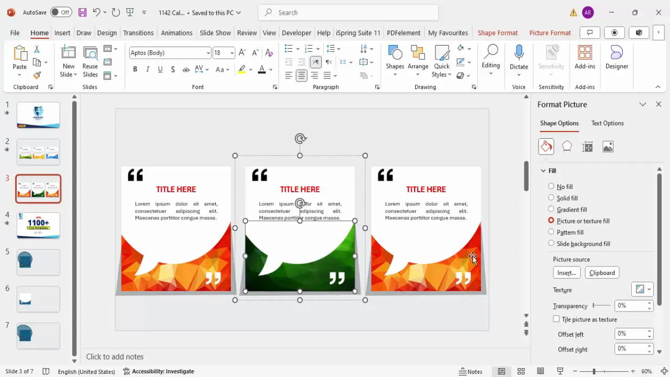Screen dimensions: 670x377
Task: Click the Save icon in title bar
Action: tap(82, 12)
